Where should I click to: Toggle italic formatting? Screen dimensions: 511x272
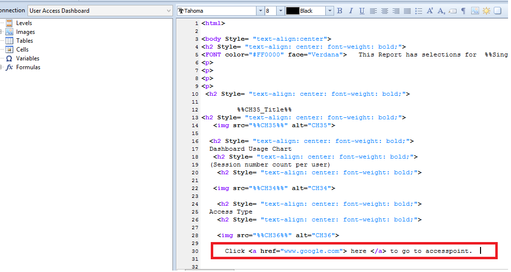(x=351, y=11)
